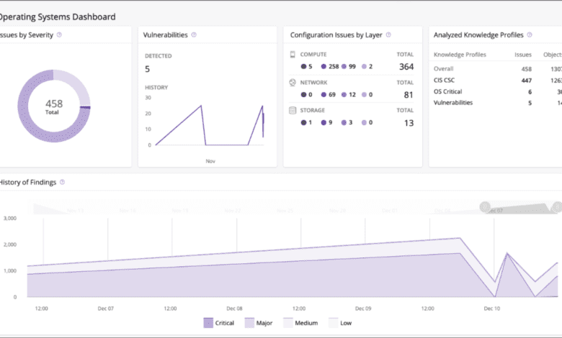The width and height of the screenshot is (562, 338).
Task: Toggle Critical series in findings legend
Action: 218,323
